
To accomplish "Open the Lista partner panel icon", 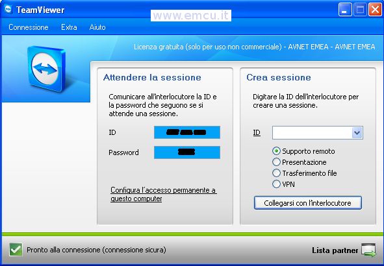I will (x=369, y=250).
